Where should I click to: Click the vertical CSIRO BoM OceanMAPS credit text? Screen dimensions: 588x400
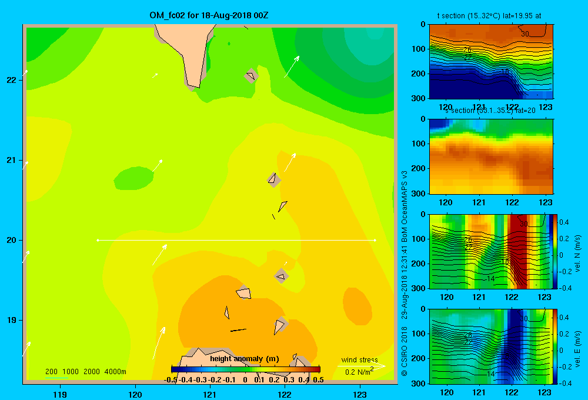click(x=405, y=273)
